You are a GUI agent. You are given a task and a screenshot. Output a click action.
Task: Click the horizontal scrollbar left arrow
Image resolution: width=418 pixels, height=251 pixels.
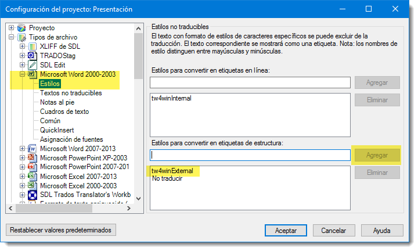(10, 209)
